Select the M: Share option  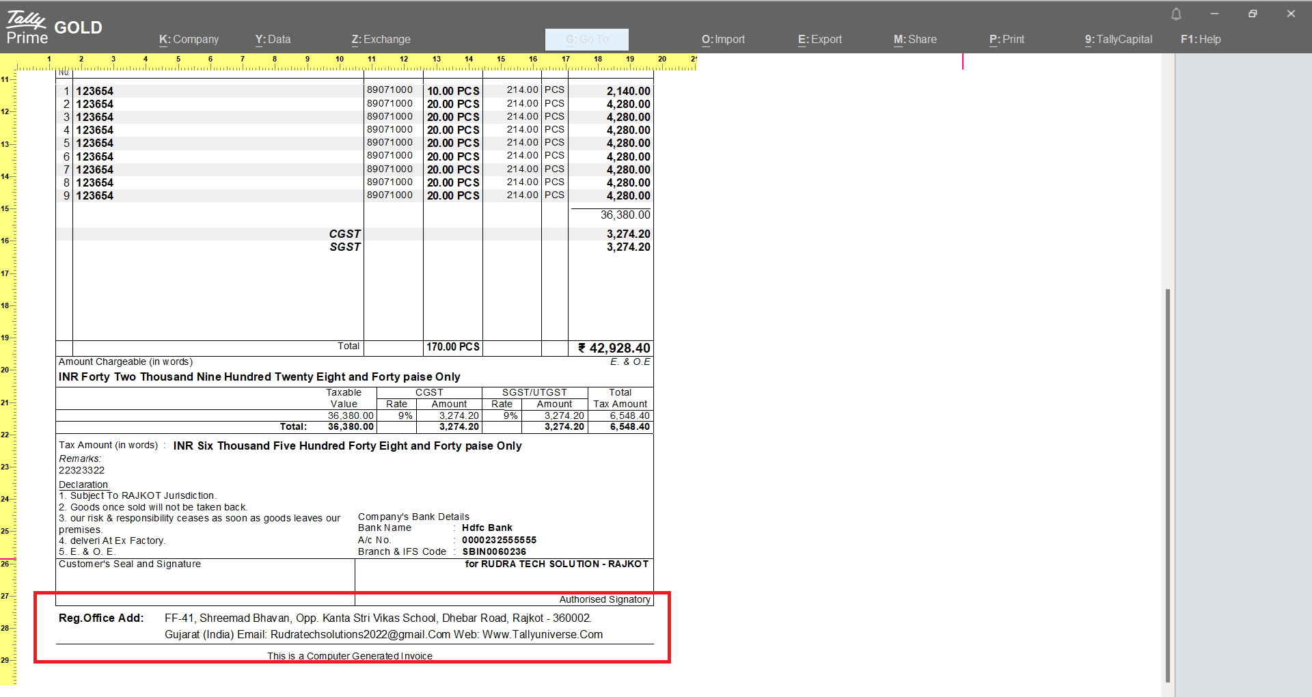(x=915, y=40)
